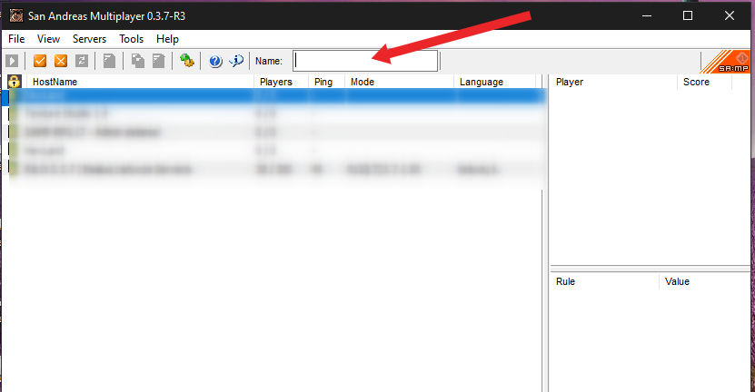This screenshot has height=392, width=755.
Task: Click the About info speech-bubble icon
Action: [x=236, y=61]
